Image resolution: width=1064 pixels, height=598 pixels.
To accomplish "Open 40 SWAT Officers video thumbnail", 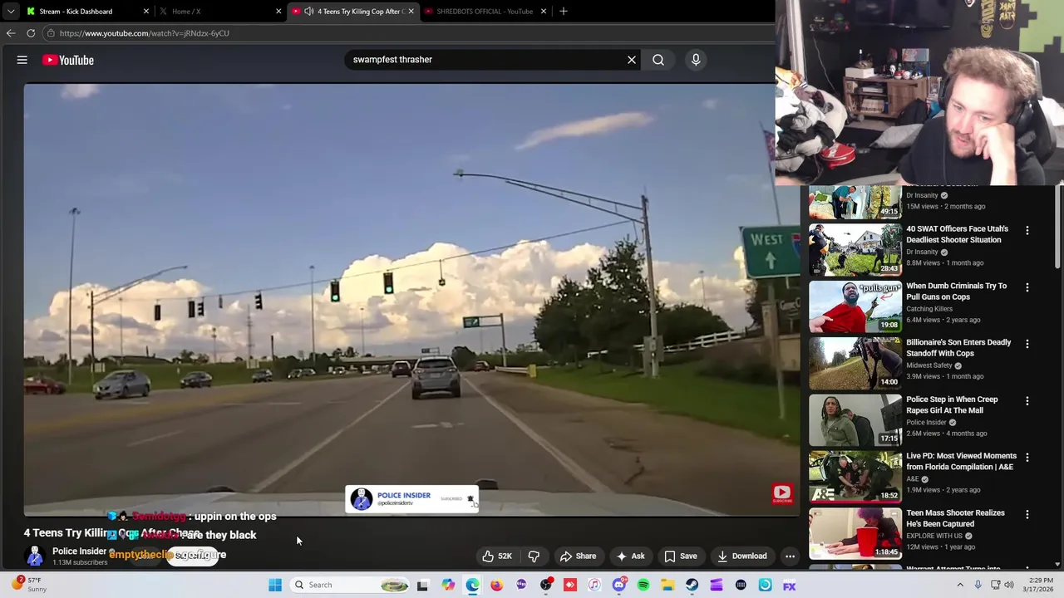I will [x=855, y=249].
